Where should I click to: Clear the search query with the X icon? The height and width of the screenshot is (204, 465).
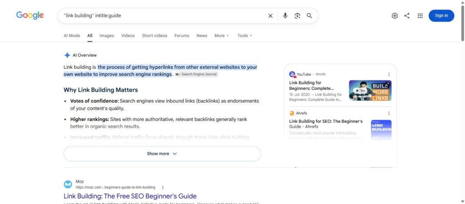pos(271,16)
